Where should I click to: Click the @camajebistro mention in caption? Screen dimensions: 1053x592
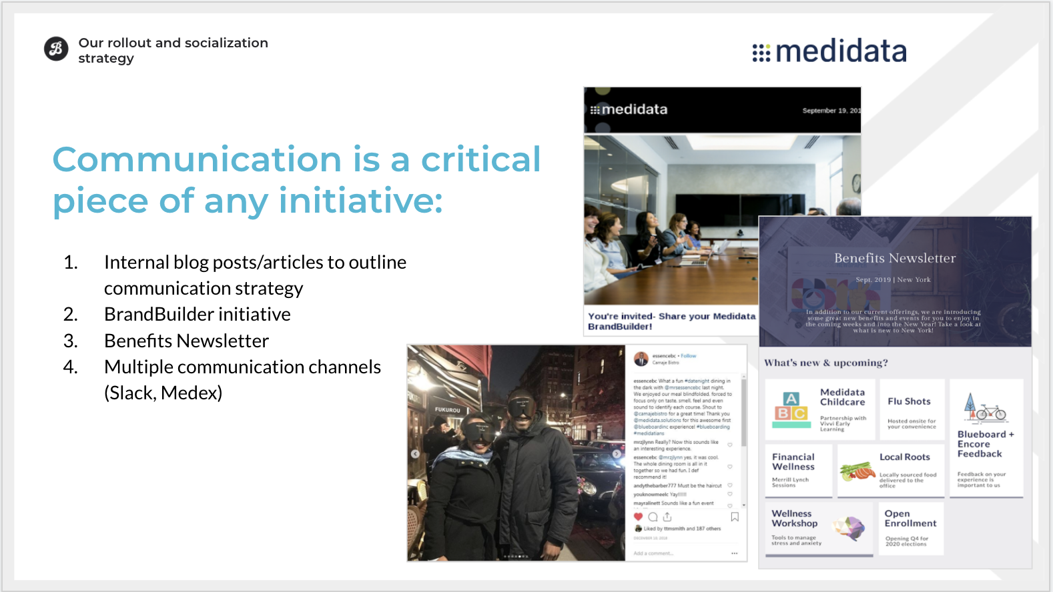[x=651, y=414]
